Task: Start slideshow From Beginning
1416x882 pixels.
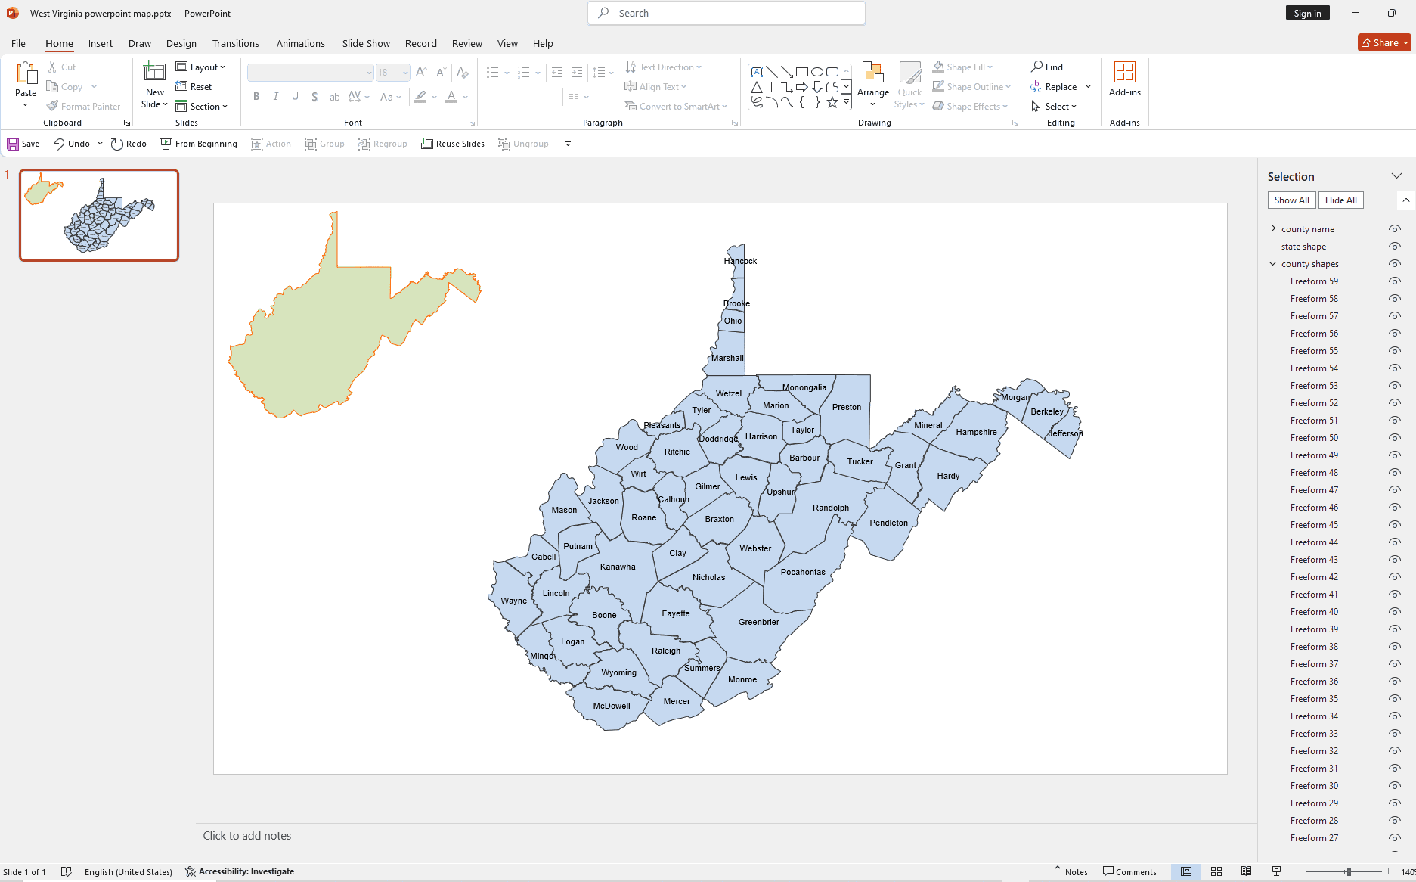Action: (x=199, y=144)
